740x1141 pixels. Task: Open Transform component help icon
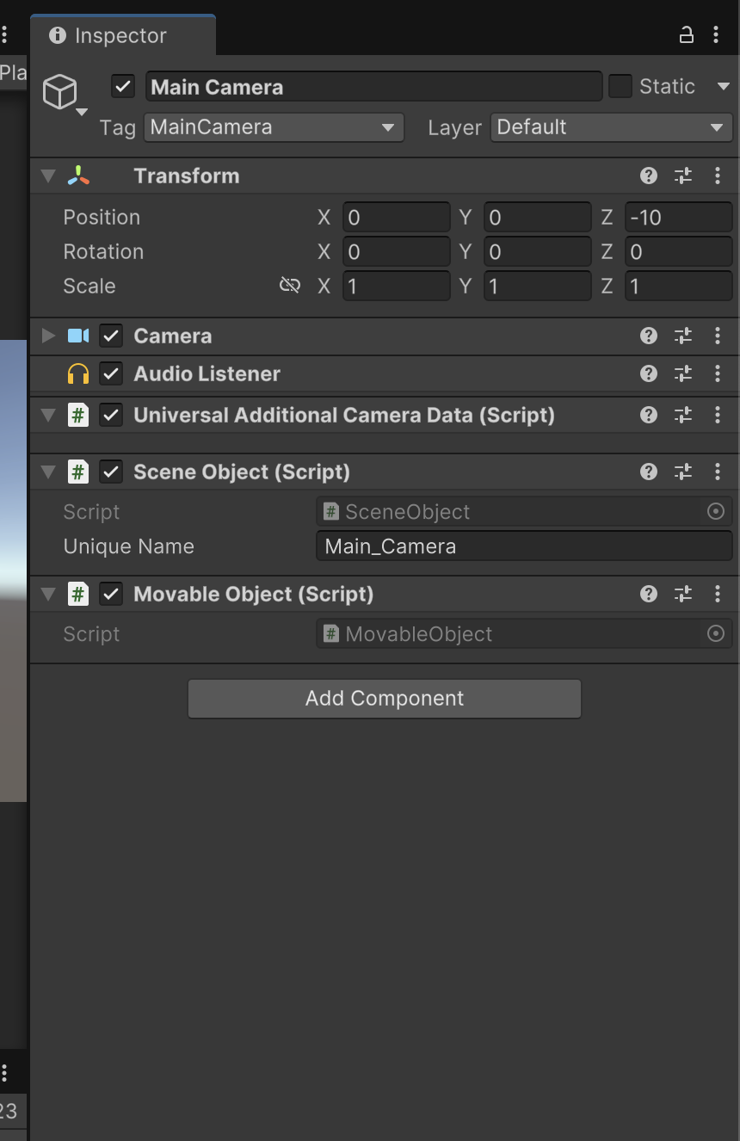(x=649, y=176)
